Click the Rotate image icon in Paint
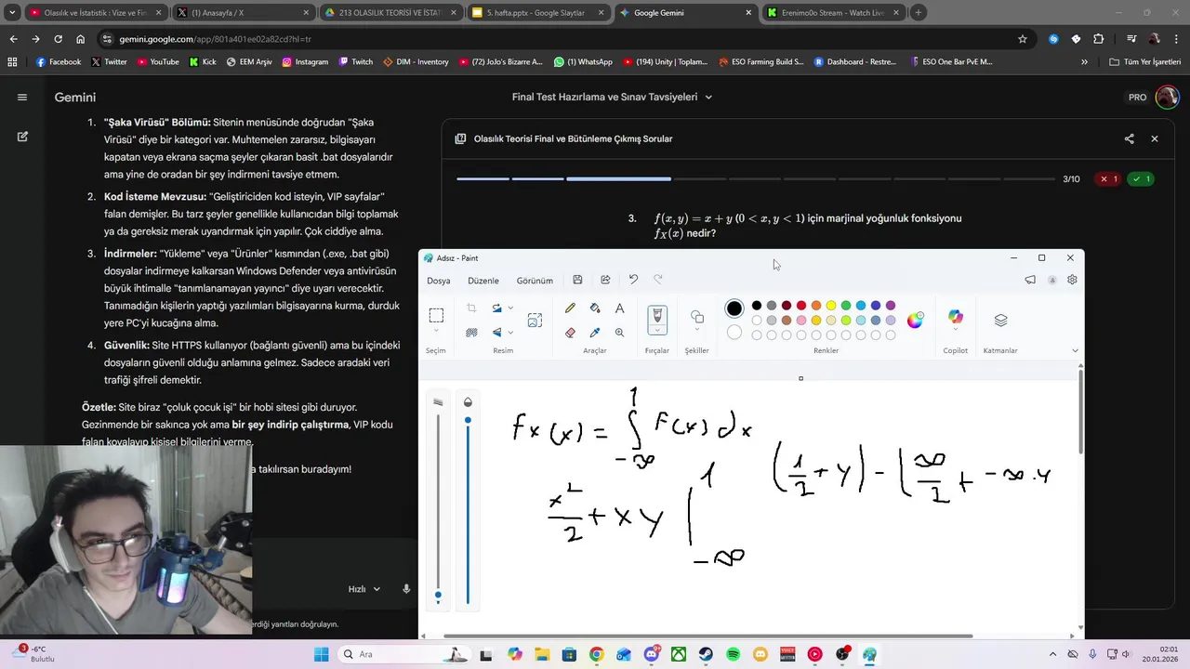The image size is (1190, 669). (497, 308)
